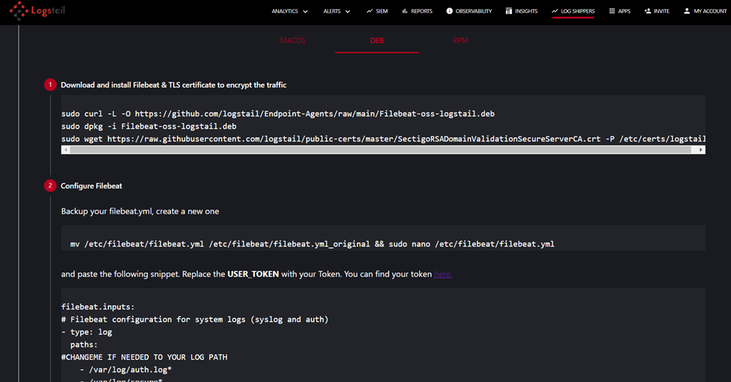Click the 'filebeat.inputs:' line
This screenshot has height=382, width=731.
[98, 307]
